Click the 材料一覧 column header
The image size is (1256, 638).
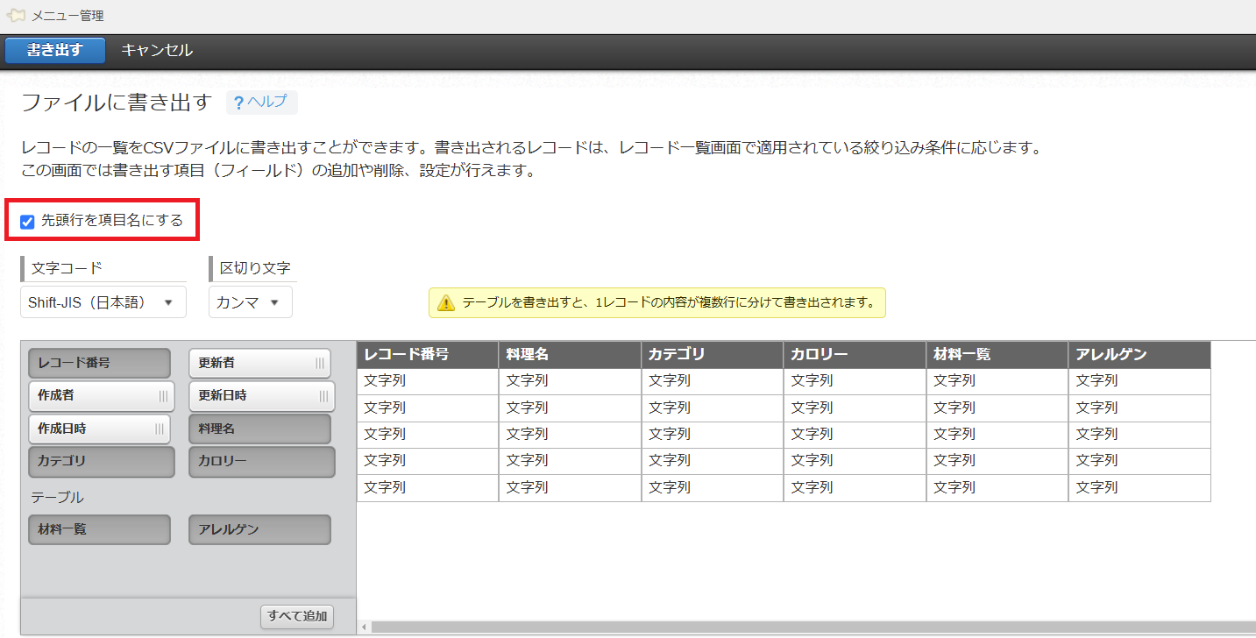(997, 355)
